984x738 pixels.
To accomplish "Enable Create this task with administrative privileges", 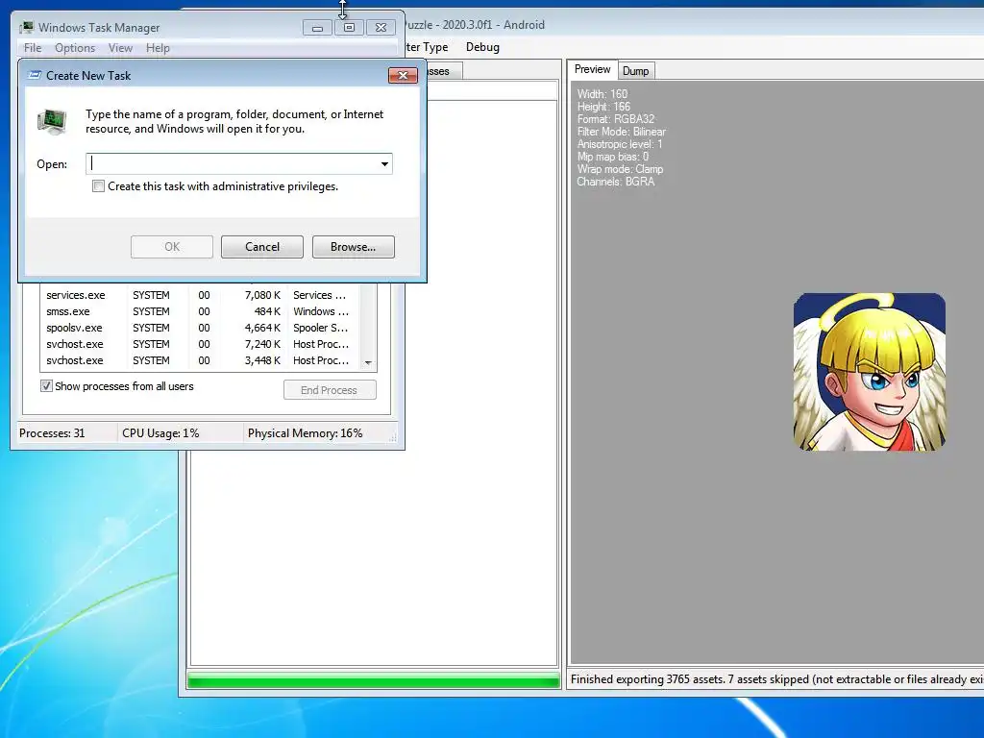I will coord(99,186).
